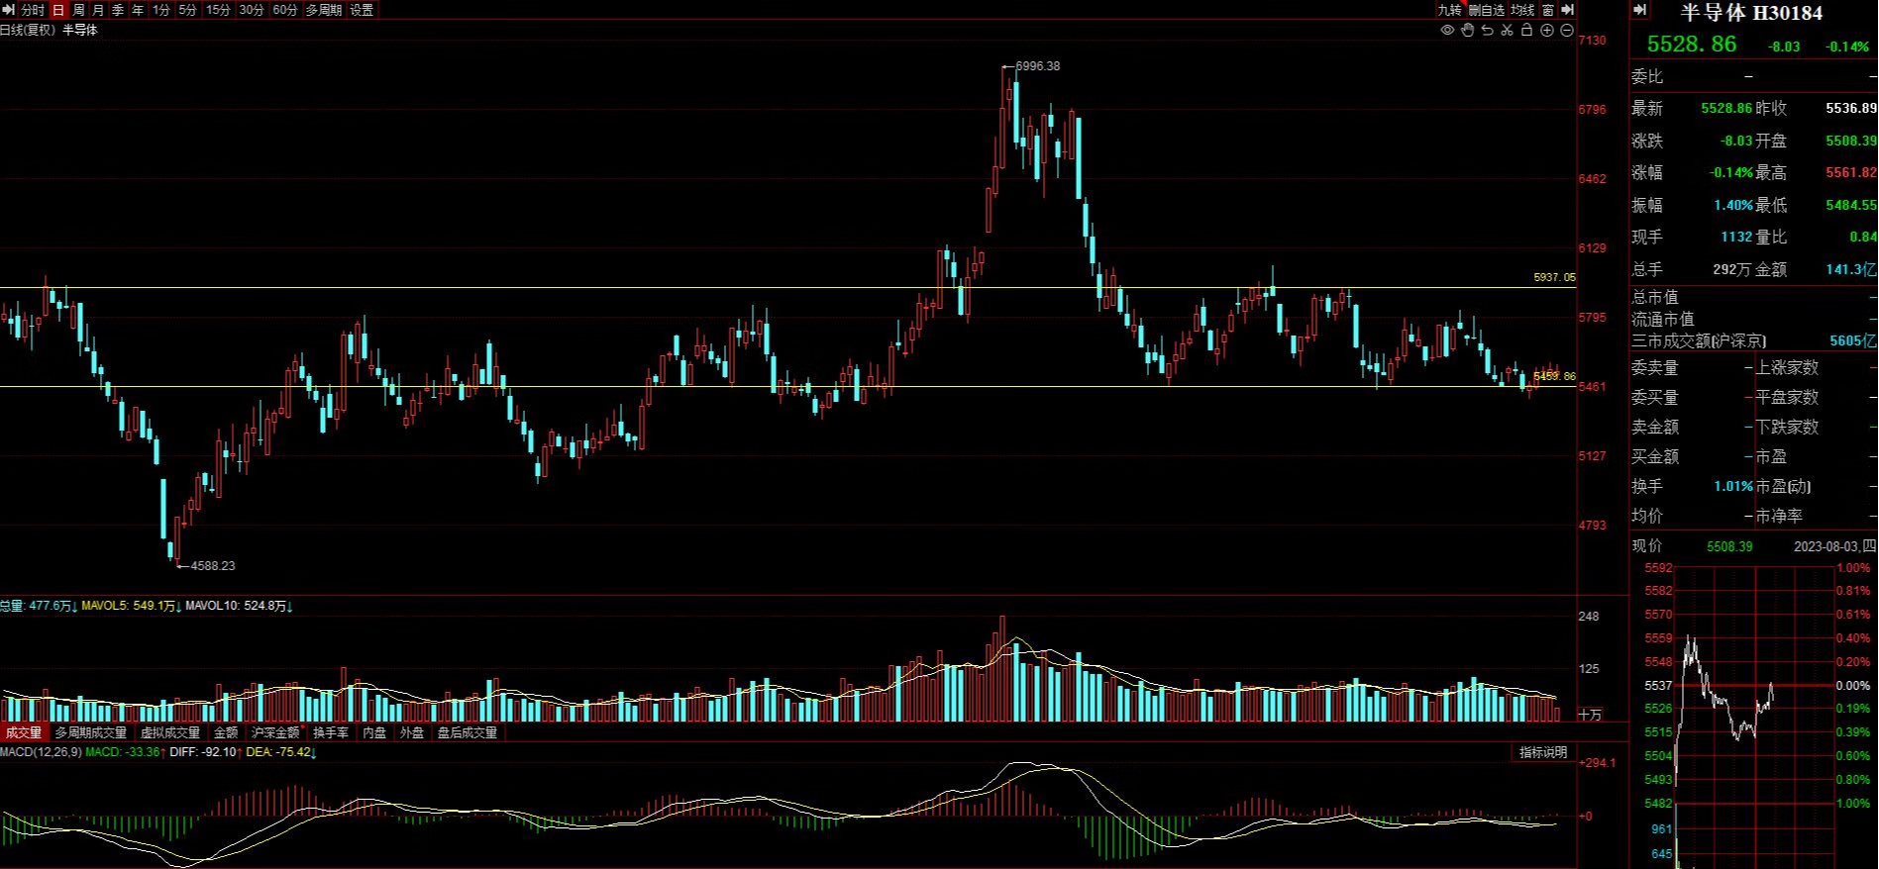The image size is (1879, 869).
Task: Click the 上涨家数 label
Action: pyautogui.click(x=1787, y=367)
